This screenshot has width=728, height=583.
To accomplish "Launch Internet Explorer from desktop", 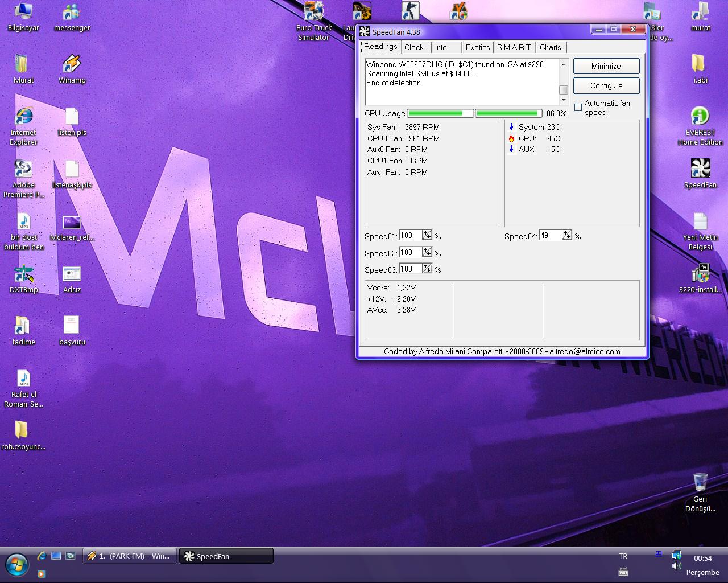I will [23, 126].
